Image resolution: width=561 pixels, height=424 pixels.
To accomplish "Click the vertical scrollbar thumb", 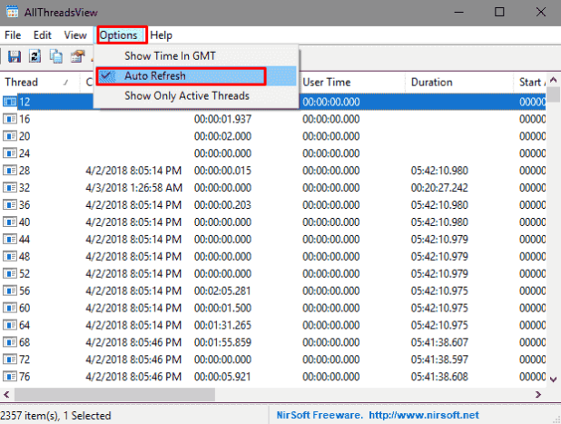I will click(x=553, y=94).
